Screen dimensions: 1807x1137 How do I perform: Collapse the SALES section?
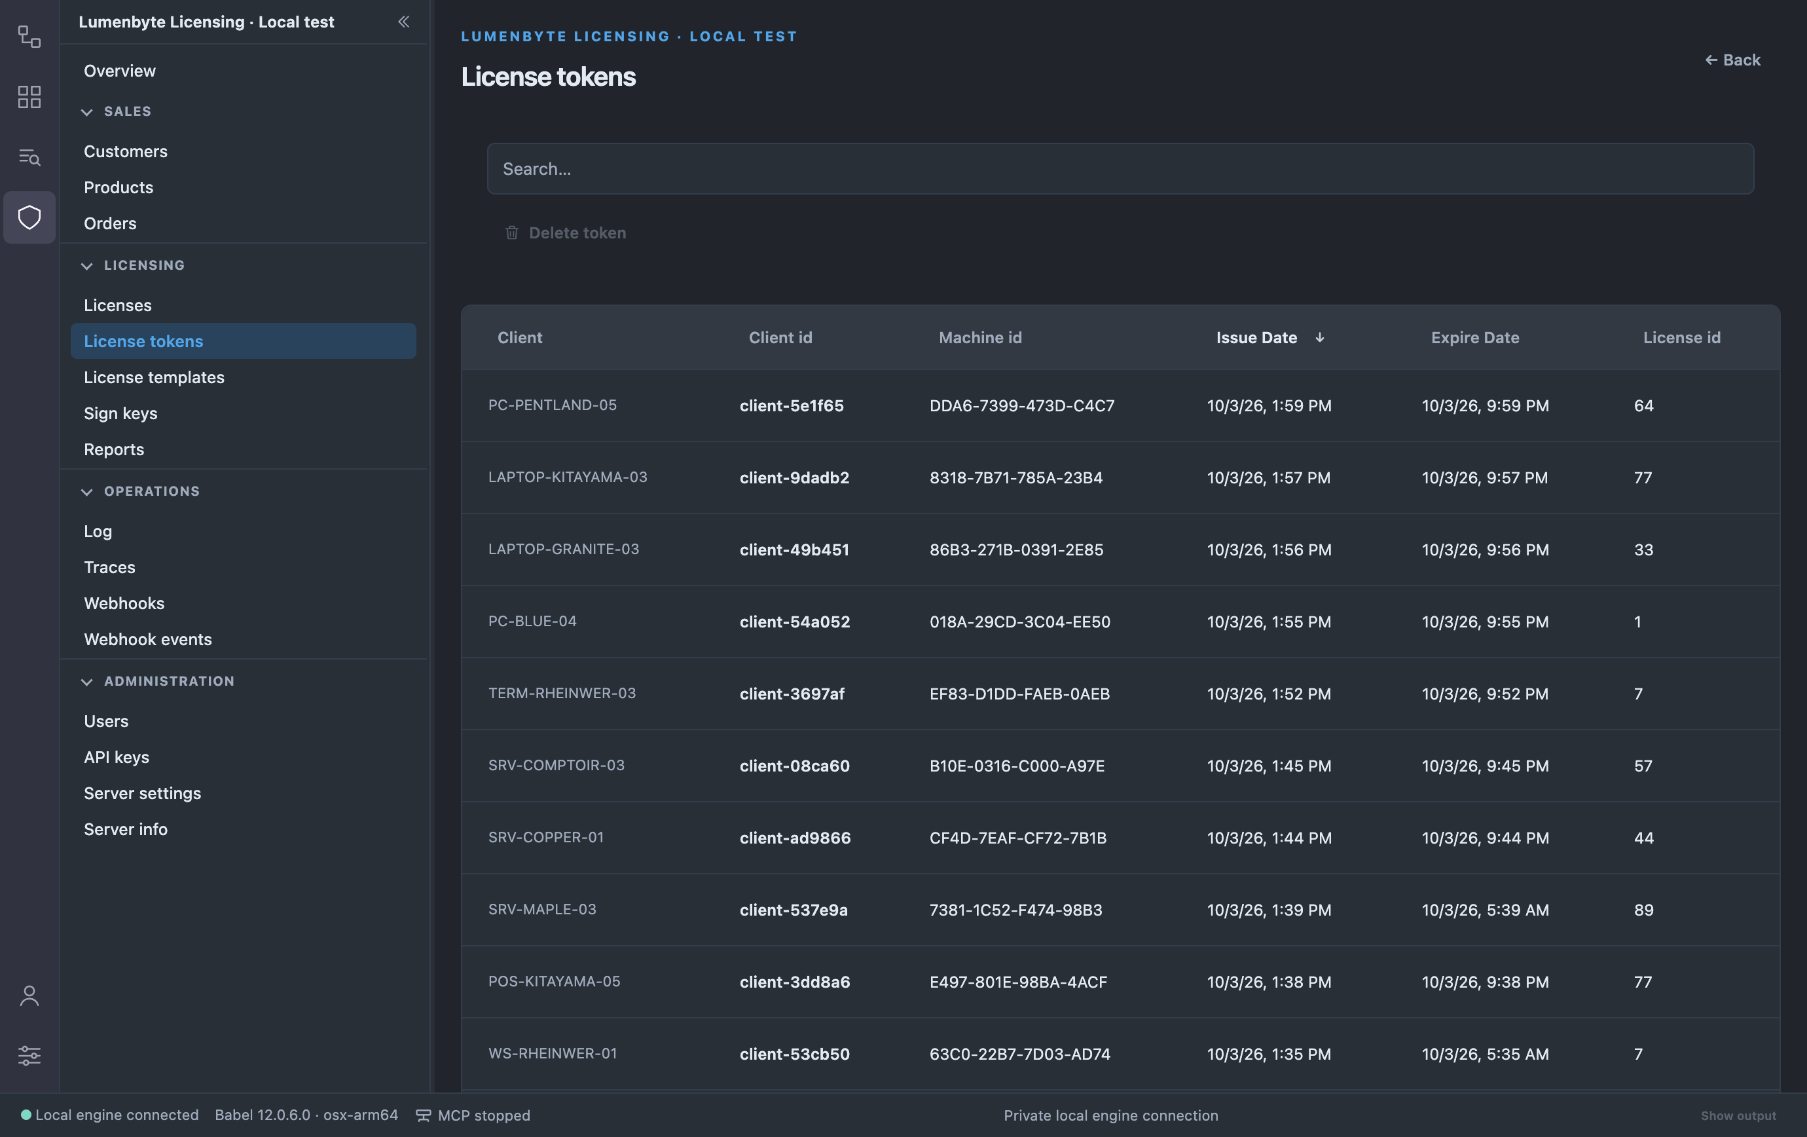point(87,112)
